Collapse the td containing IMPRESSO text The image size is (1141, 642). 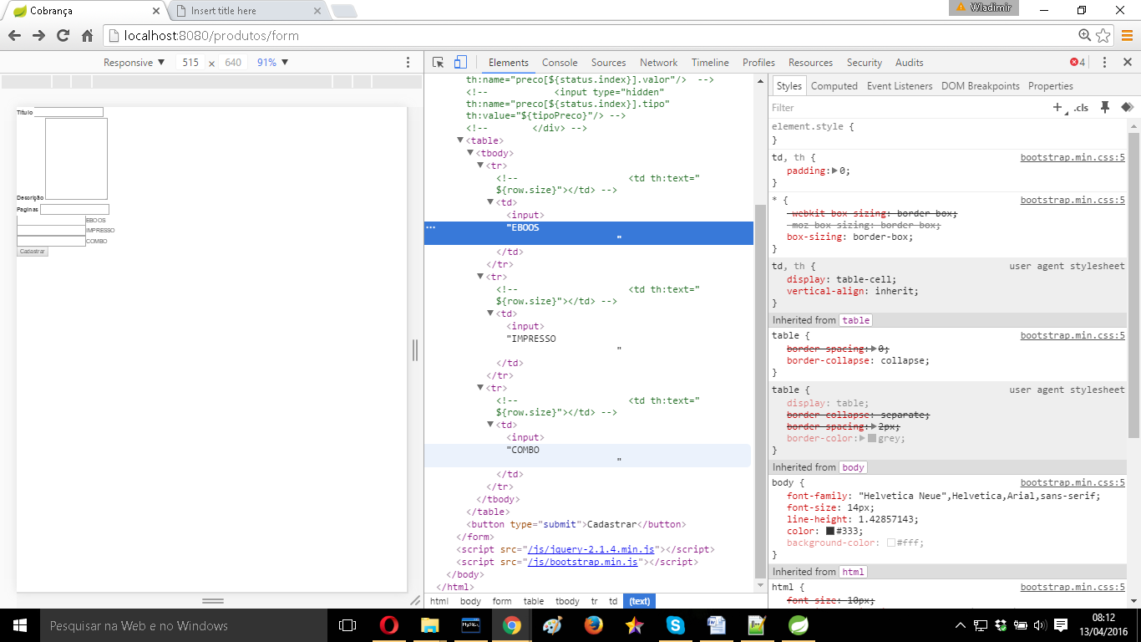pos(490,313)
